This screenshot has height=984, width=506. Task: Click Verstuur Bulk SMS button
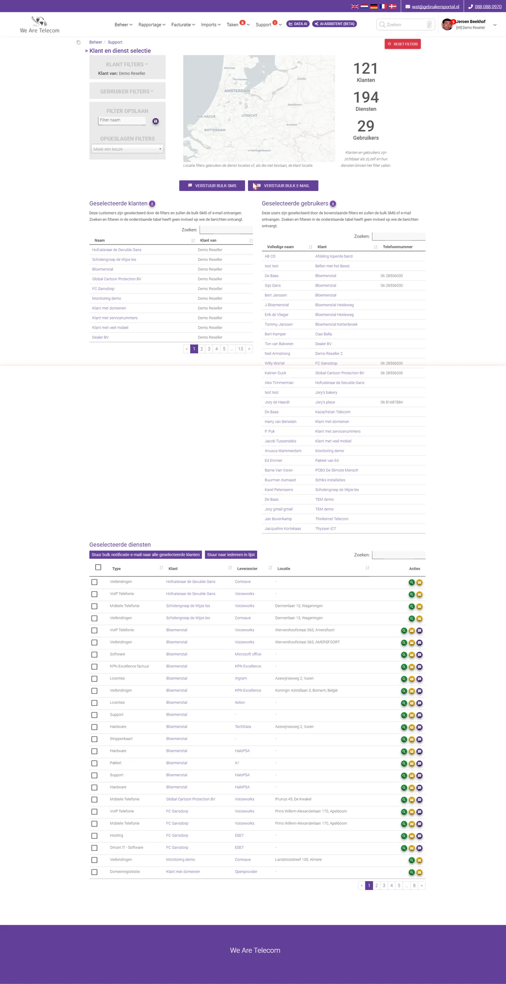[x=212, y=186]
